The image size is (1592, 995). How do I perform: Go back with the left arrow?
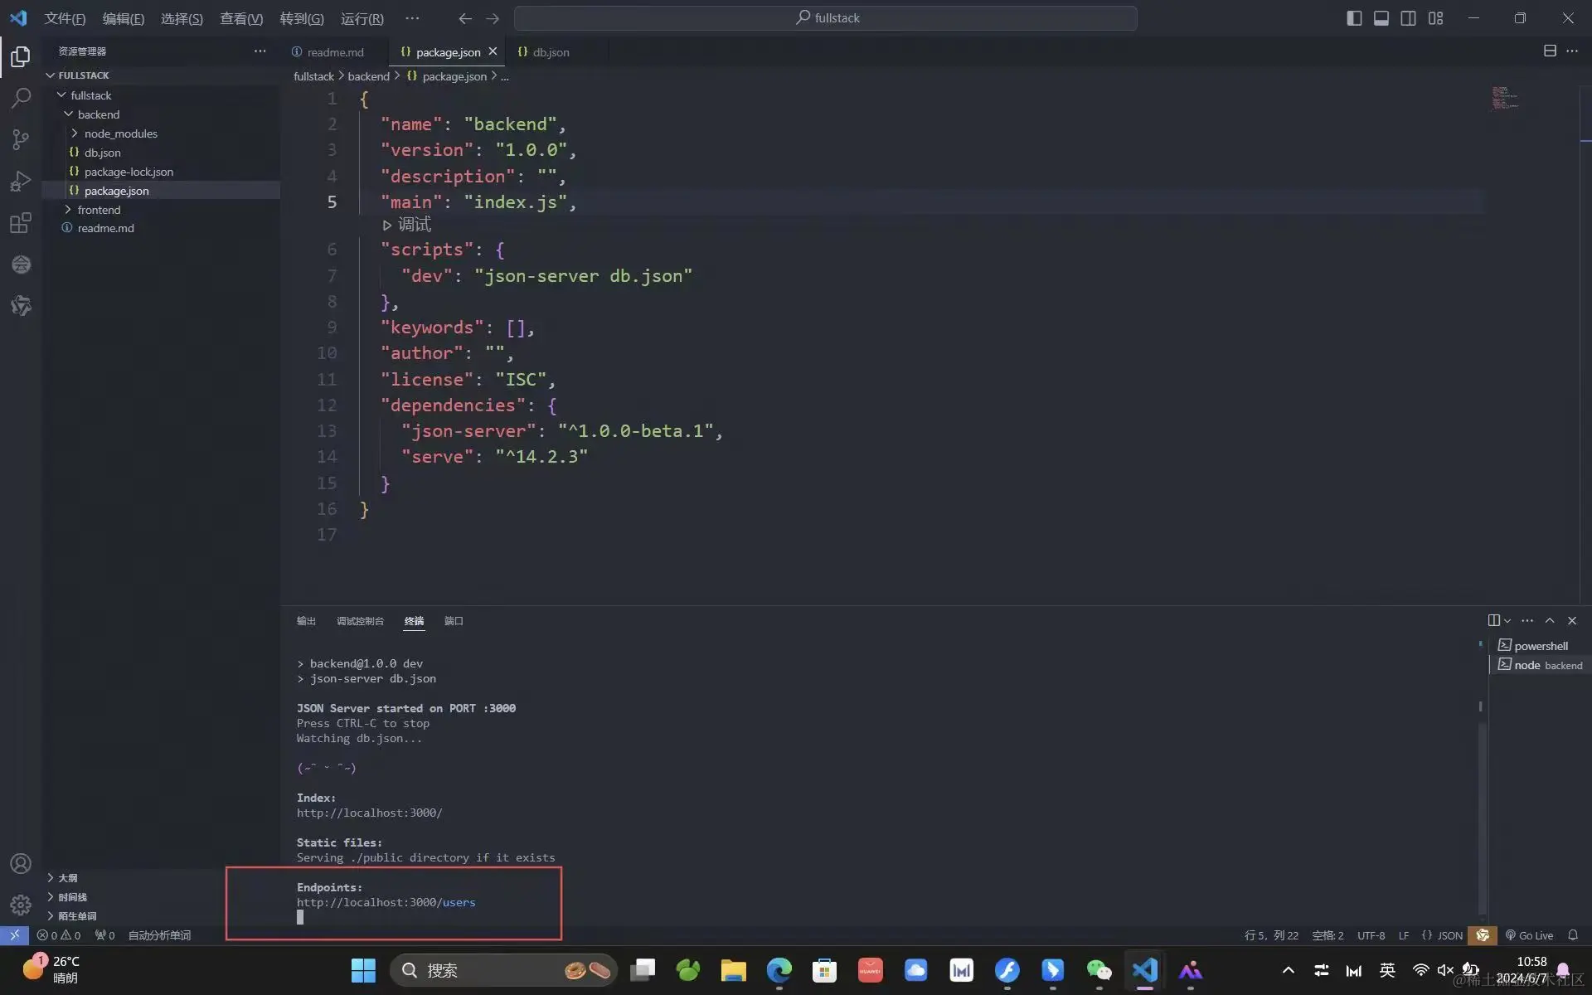point(465,18)
